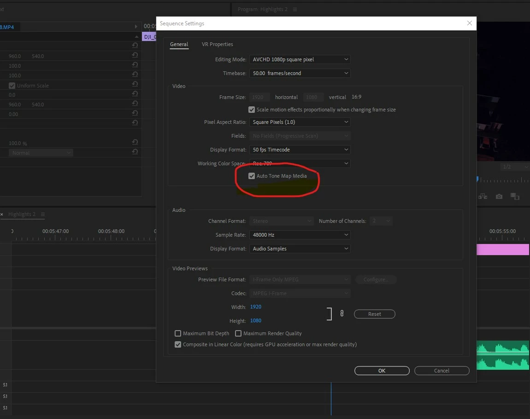Click the pink video clip on timeline

[x=503, y=250]
